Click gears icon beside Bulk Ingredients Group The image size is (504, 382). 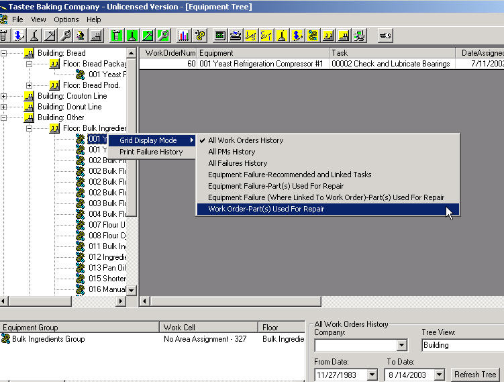pyautogui.click(x=6, y=338)
